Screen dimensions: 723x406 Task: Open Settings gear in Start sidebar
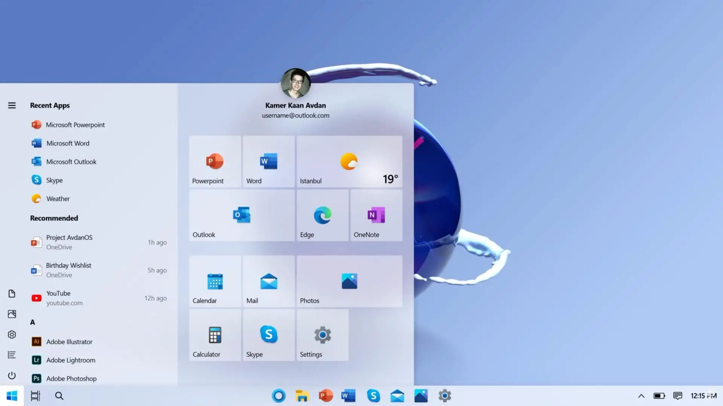(x=12, y=335)
